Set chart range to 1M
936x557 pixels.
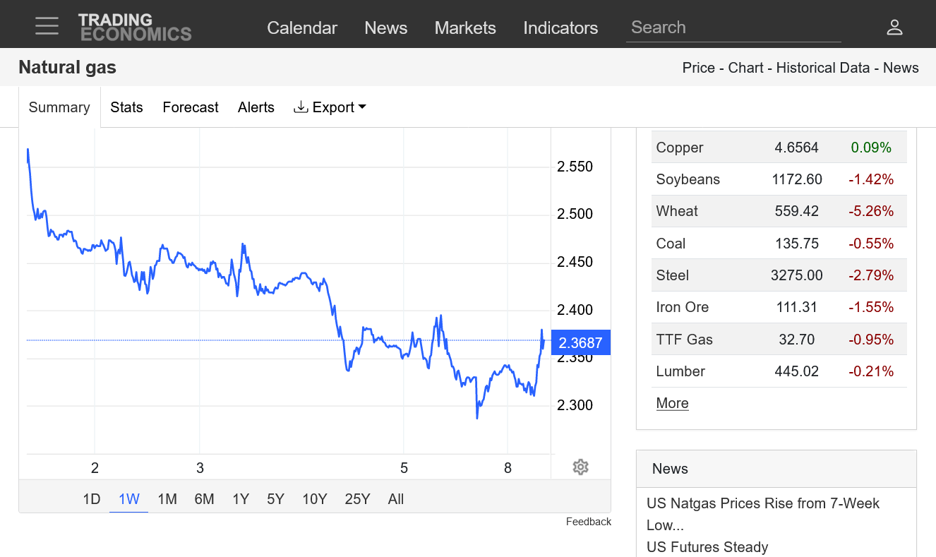pos(167,499)
